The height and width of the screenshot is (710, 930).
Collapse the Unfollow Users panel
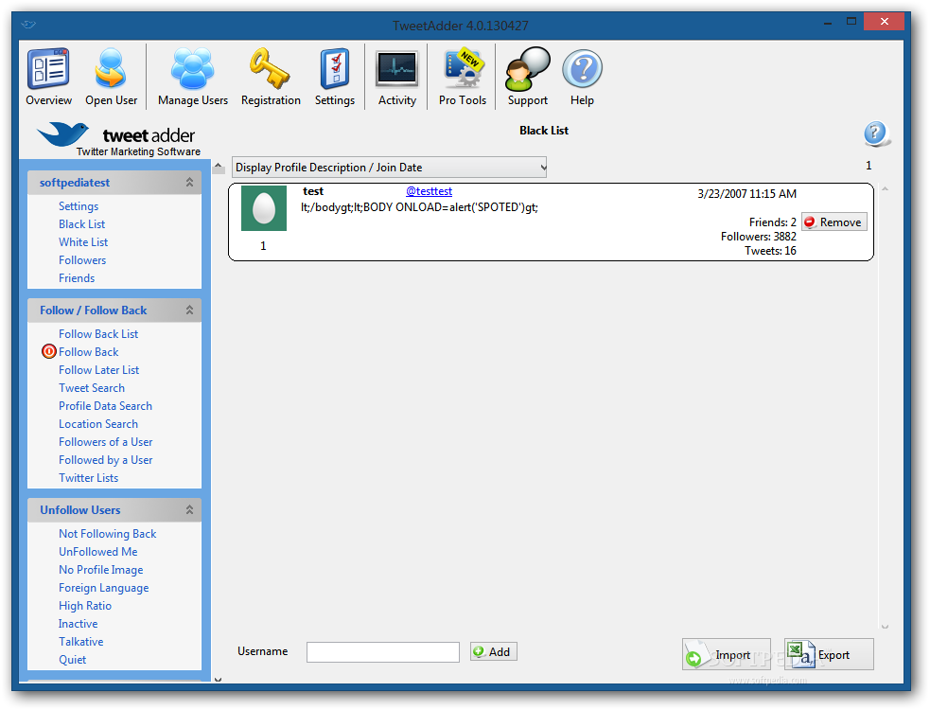pyautogui.click(x=189, y=509)
